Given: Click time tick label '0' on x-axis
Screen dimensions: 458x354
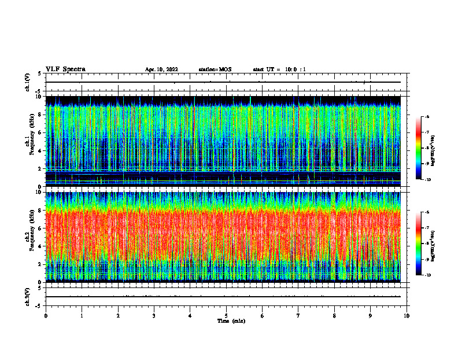Looking at the screenshot, I should click(x=46, y=316).
